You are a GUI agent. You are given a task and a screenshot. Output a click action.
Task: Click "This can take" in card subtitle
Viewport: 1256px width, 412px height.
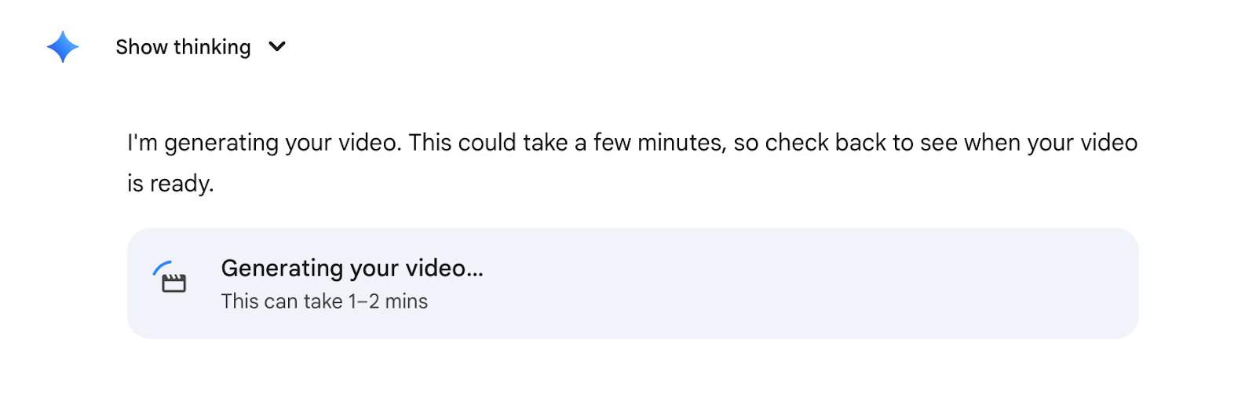(282, 301)
